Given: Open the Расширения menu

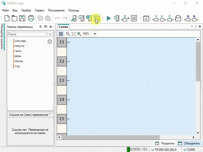Looking at the screenshot, I should pos(56,10).
